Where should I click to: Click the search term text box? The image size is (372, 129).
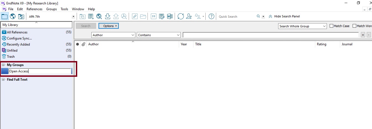tap(271, 35)
